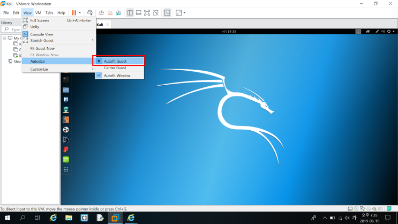Click the screen recorder icon in Kali top bar
This screenshot has width=398, height=224.
pyautogui.click(x=368, y=32)
